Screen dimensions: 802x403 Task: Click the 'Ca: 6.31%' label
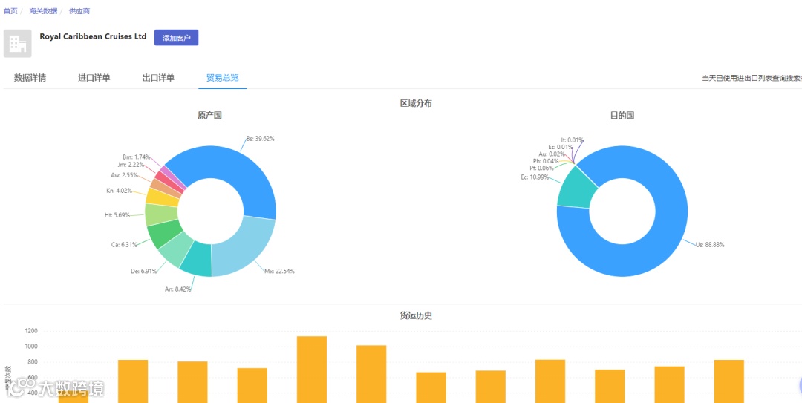124,244
